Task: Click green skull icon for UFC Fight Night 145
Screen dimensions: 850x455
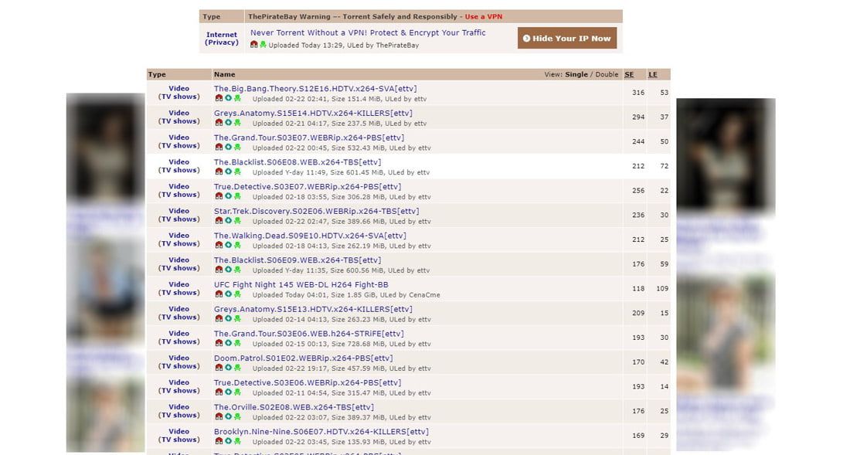Action: (x=237, y=294)
